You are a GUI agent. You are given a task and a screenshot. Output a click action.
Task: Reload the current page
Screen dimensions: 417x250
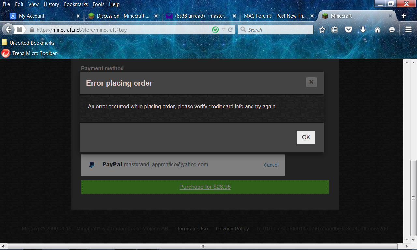[230, 30]
